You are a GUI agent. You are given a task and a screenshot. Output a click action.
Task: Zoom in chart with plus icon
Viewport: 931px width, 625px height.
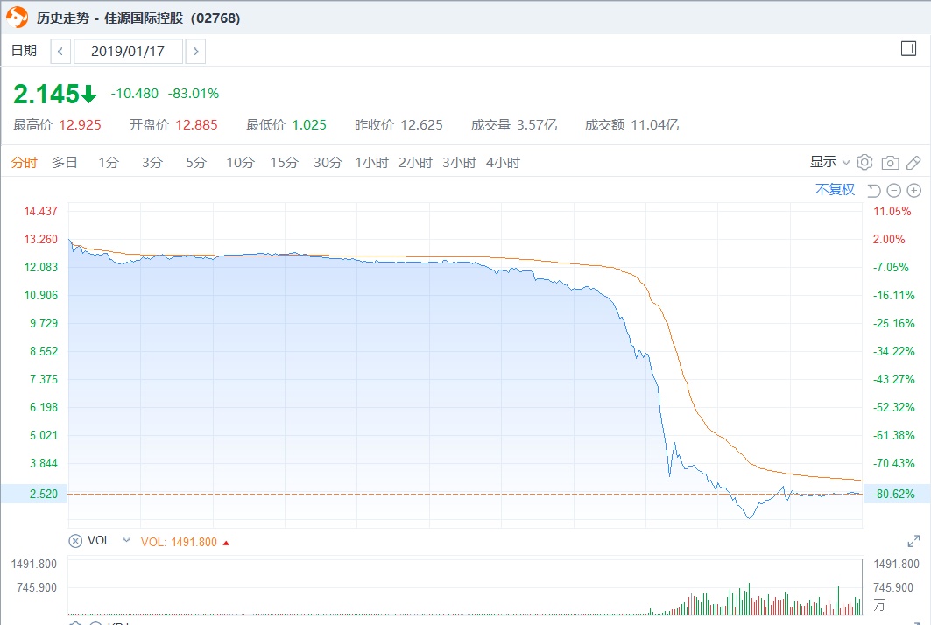[913, 190]
